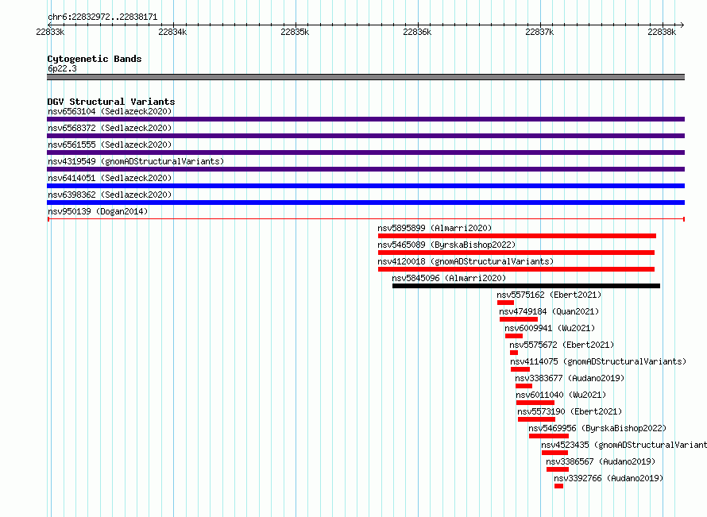The height and width of the screenshot is (517, 707).
Task: Select the nsv6568372 variant bar
Action: pos(365,136)
